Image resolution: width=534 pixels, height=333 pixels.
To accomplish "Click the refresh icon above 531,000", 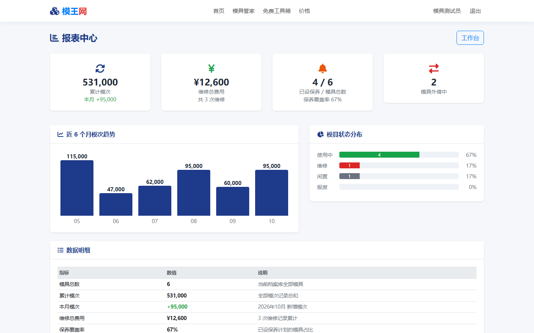I will 100,68.
